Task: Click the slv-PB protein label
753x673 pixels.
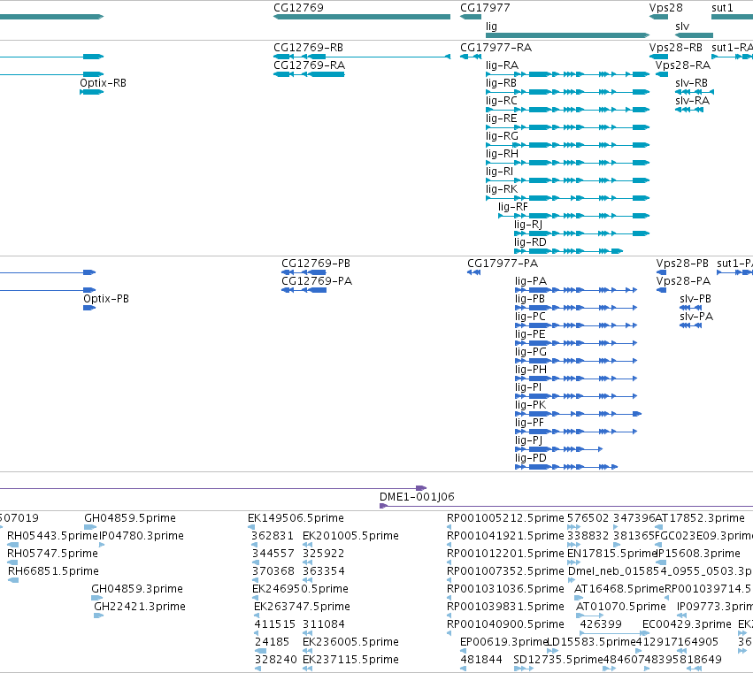Action: coord(695,299)
